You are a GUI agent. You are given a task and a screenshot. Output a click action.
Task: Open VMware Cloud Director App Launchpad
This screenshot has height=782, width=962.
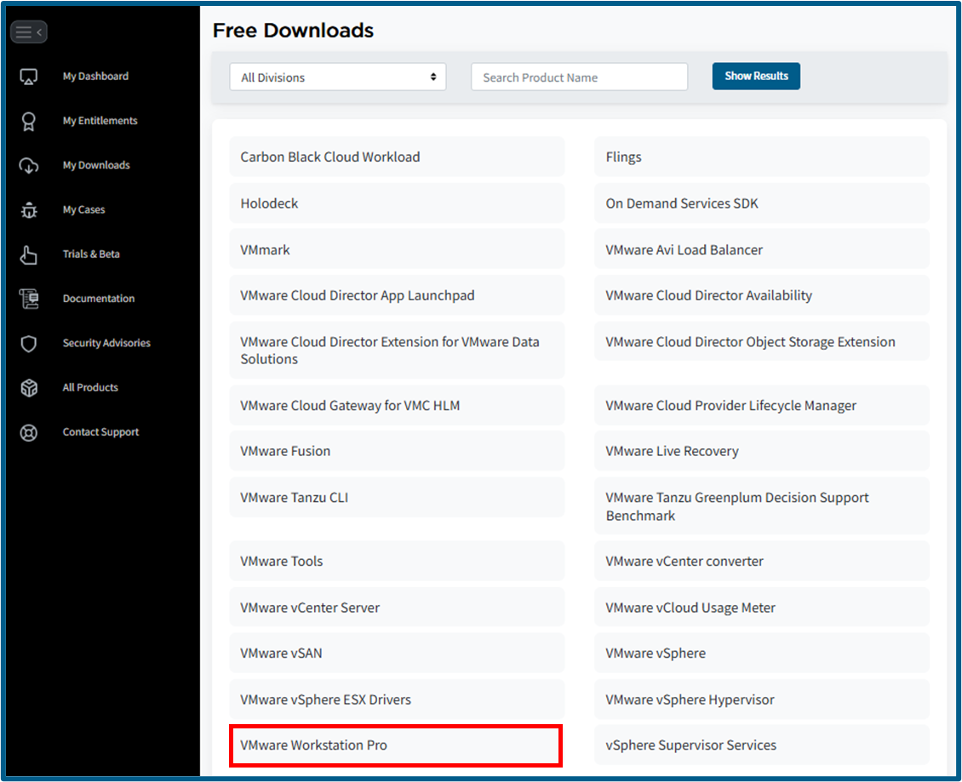point(397,295)
